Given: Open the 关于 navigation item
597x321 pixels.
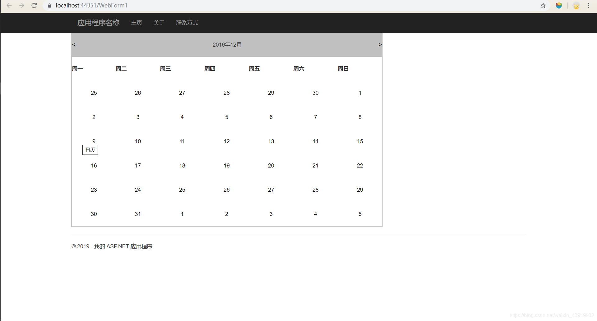Looking at the screenshot, I should (x=159, y=23).
